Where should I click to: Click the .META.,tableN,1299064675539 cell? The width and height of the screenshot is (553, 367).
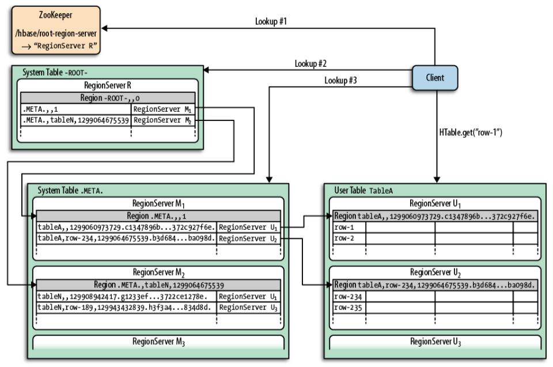coord(75,120)
